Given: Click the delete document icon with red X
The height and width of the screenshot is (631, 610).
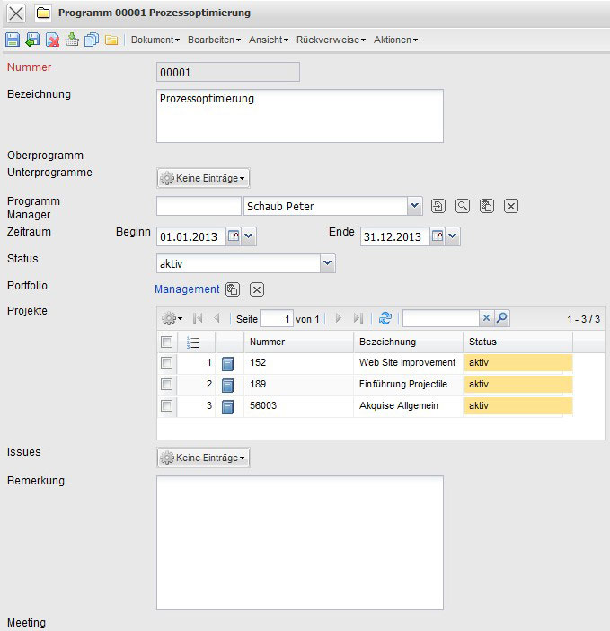Looking at the screenshot, I should (x=53, y=40).
